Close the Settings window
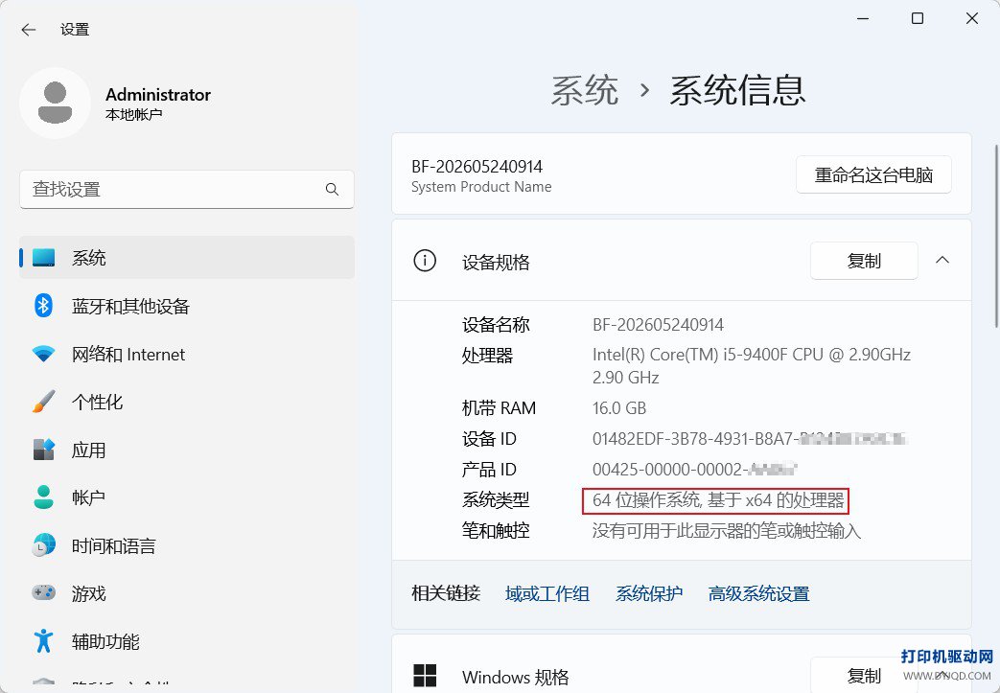The height and width of the screenshot is (693, 1000). 972,18
